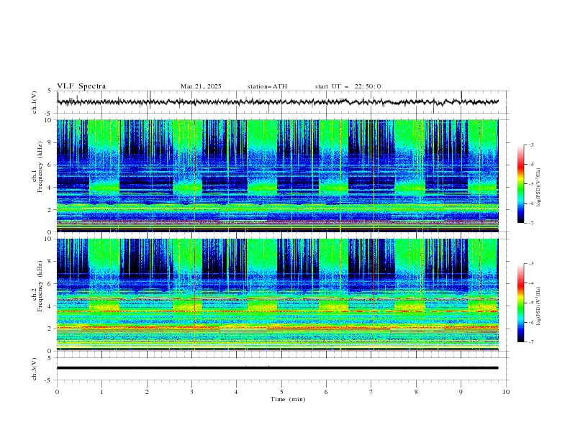This screenshot has width=570, height=440.
Task: Click the "-7" tick on ch.1 colorbar
Action: point(530,223)
